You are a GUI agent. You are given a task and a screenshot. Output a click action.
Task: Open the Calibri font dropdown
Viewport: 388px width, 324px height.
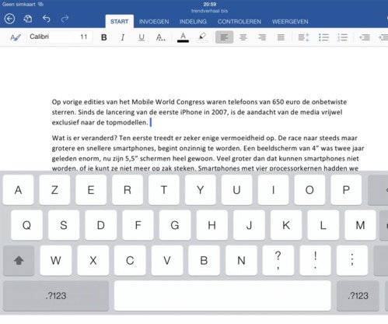(x=51, y=37)
